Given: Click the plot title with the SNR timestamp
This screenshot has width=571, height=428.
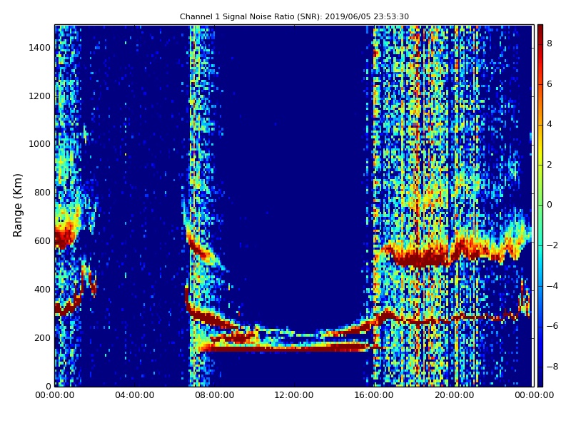Looking at the screenshot, I should pyautogui.click(x=294, y=16).
